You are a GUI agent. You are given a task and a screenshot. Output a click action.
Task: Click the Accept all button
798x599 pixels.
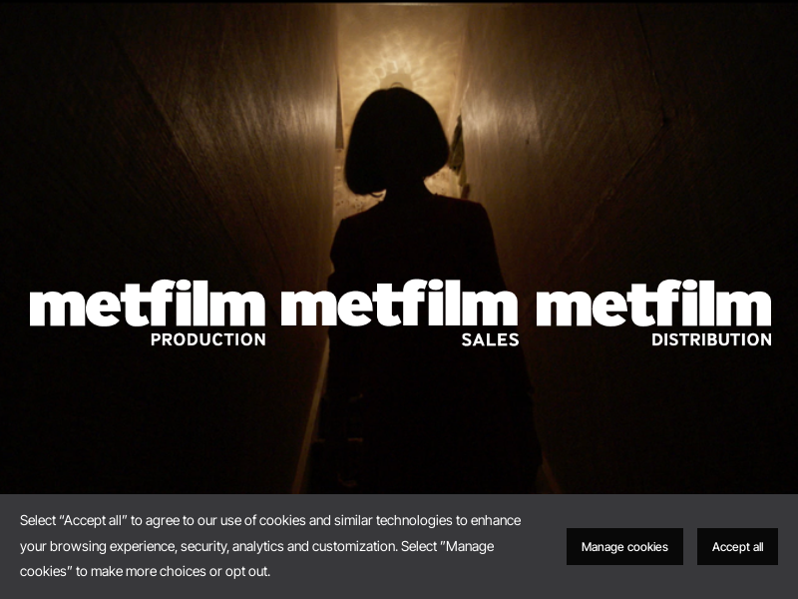[737, 546]
